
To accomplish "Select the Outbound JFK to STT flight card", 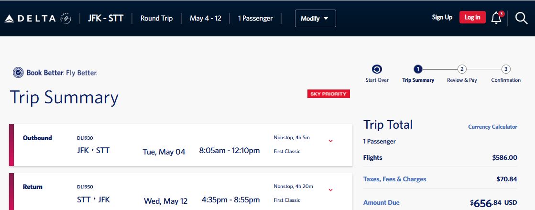I will [181, 145].
